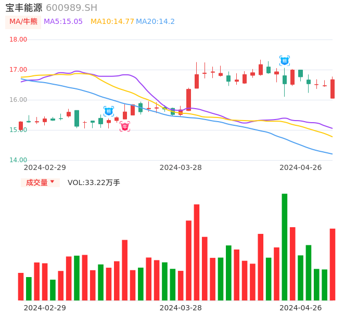Click the pink bull (牛) signal marker
The image size is (357, 315).
125,126
